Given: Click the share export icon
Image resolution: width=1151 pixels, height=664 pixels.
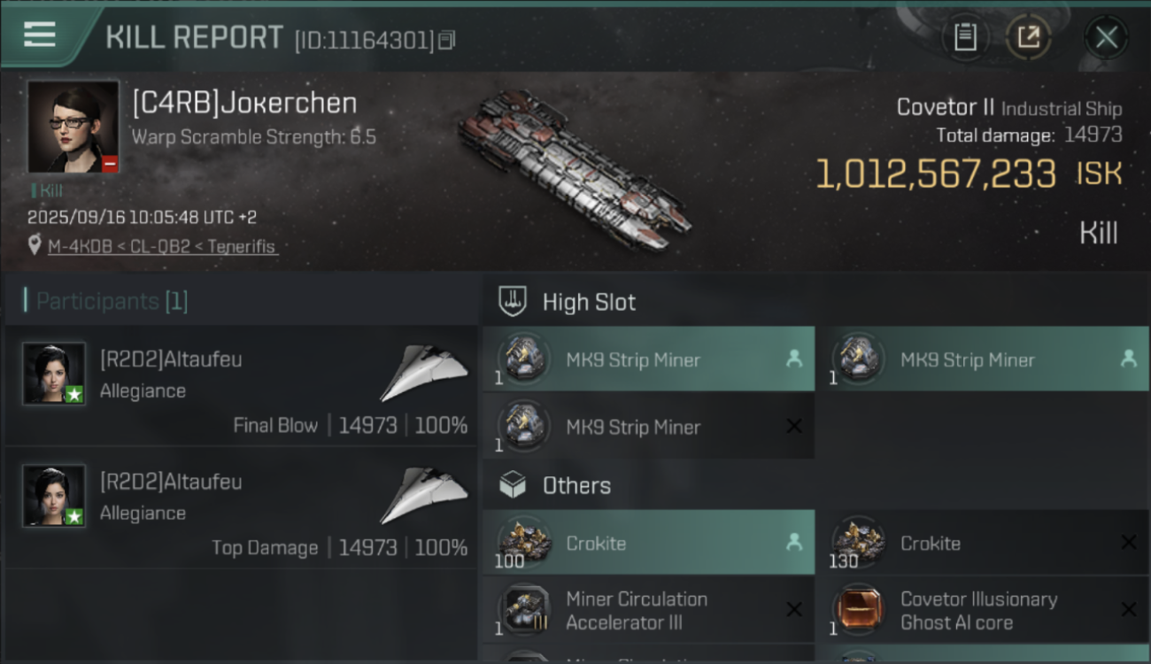Looking at the screenshot, I should tap(1029, 37).
